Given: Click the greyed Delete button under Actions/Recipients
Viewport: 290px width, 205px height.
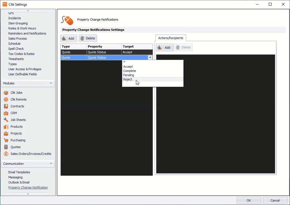Looking at the screenshot, I should point(184,47).
